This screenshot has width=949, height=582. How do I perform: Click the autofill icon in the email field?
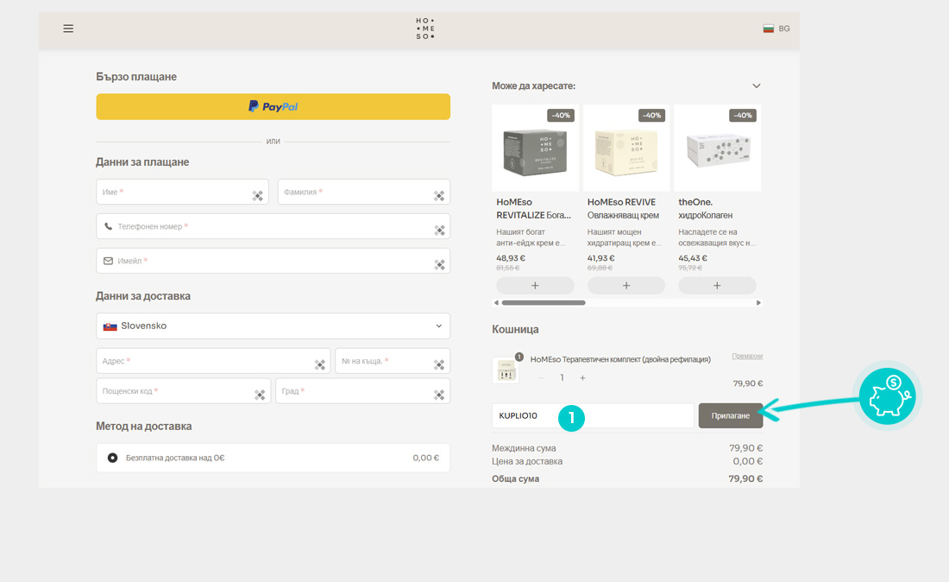[x=439, y=264]
